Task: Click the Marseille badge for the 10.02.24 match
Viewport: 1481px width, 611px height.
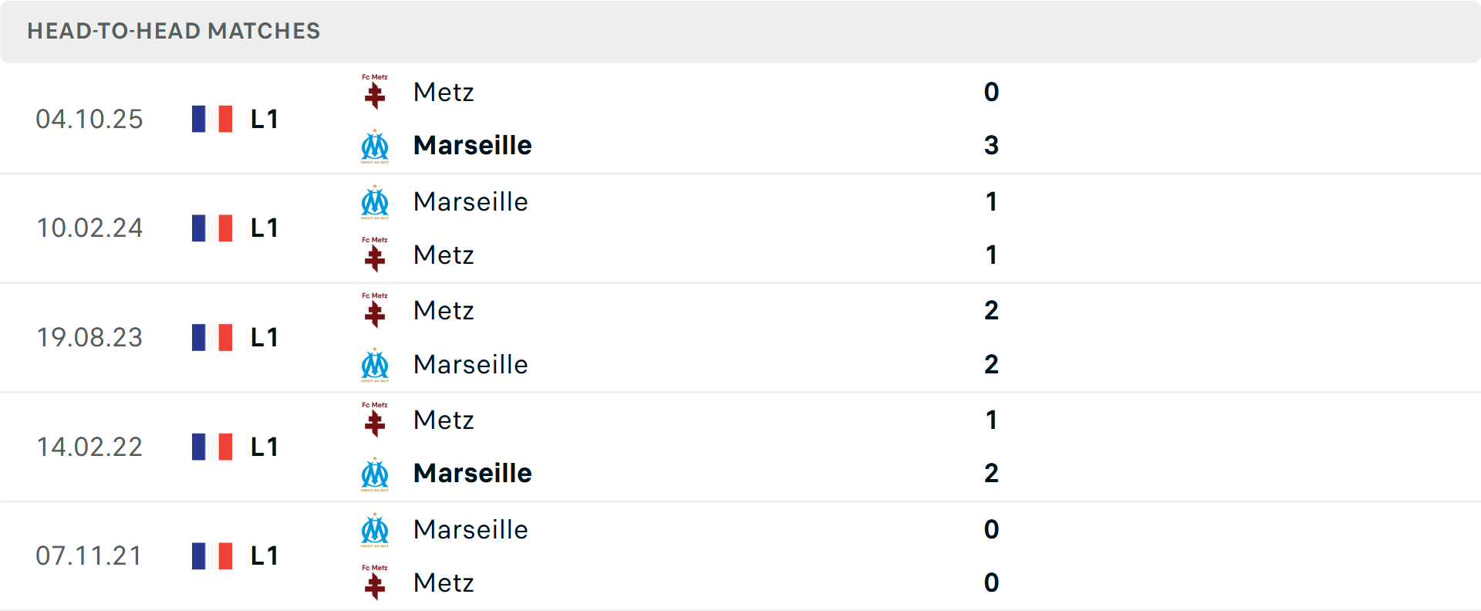Action: click(373, 202)
